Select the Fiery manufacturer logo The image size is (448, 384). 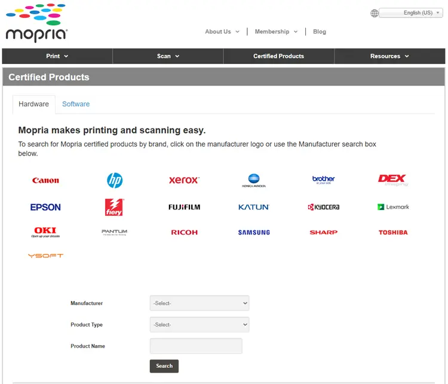coord(114,207)
